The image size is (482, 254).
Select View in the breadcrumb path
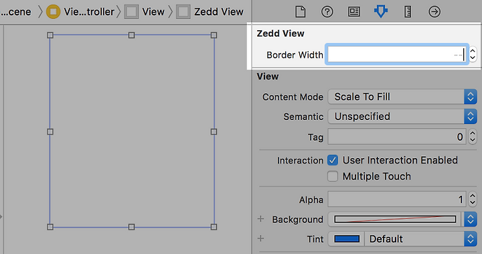click(153, 12)
